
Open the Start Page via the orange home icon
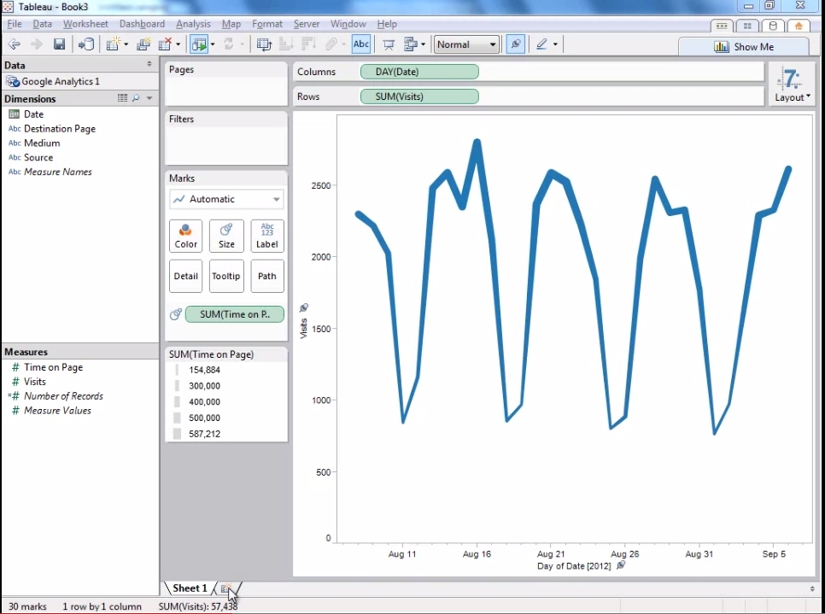tap(799, 26)
